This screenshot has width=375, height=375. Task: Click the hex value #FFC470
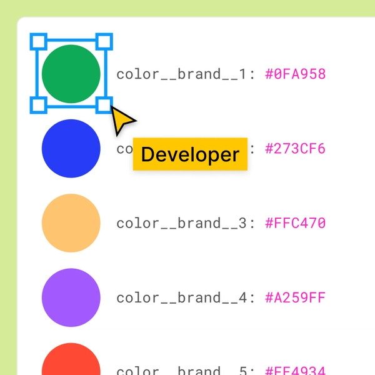pyautogui.click(x=296, y=223)
